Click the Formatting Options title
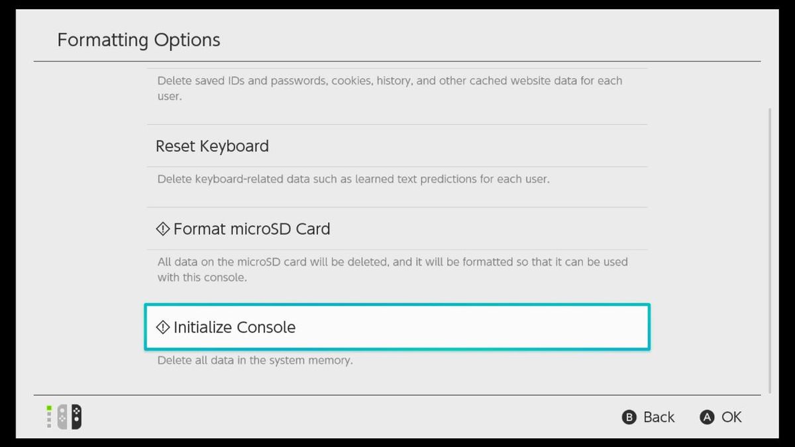The width and height of the screenshot is (795, 447). [138, 40]
